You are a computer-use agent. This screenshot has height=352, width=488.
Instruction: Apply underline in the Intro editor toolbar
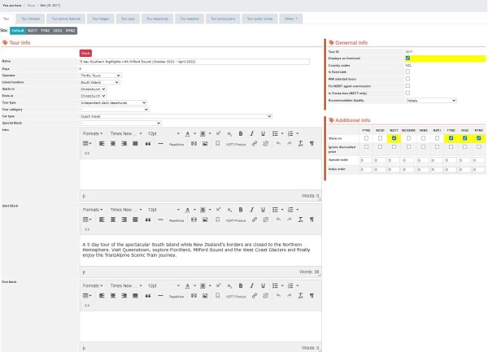263,133
